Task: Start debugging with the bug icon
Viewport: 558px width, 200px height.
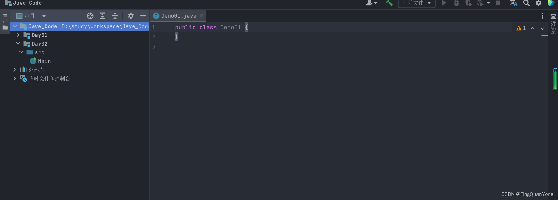Action: pyautogui.click(x=456, y=3)
